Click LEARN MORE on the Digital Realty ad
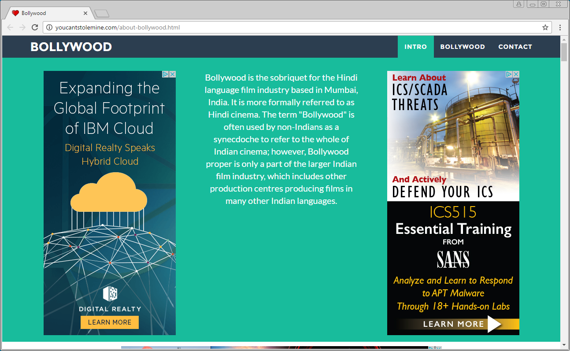This screenshot has width=570, height=351. (x=109, y=322)
